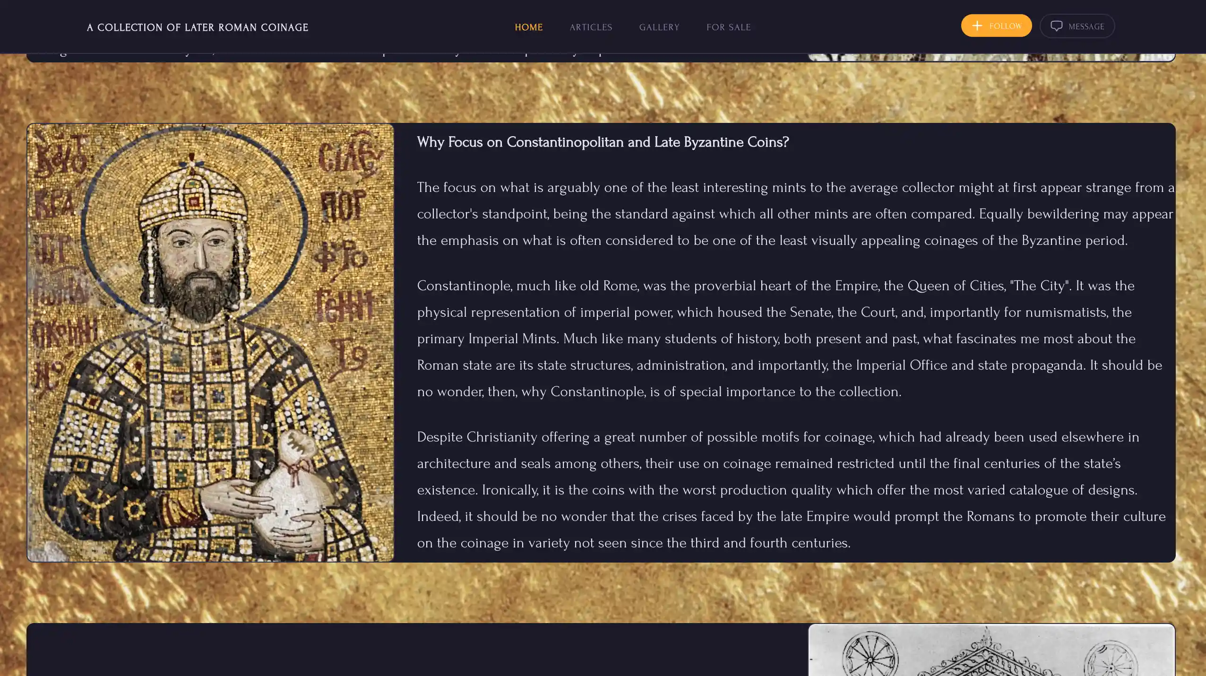Click site title A Collection of Later Roman Coinage
The height and width of the screenshot is (676, 1206).
[x=198, y=27]
